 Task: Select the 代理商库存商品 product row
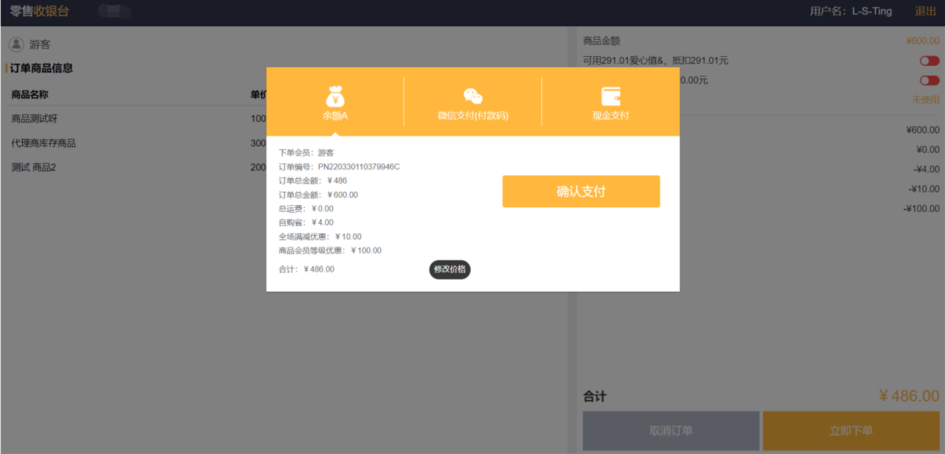44,143
